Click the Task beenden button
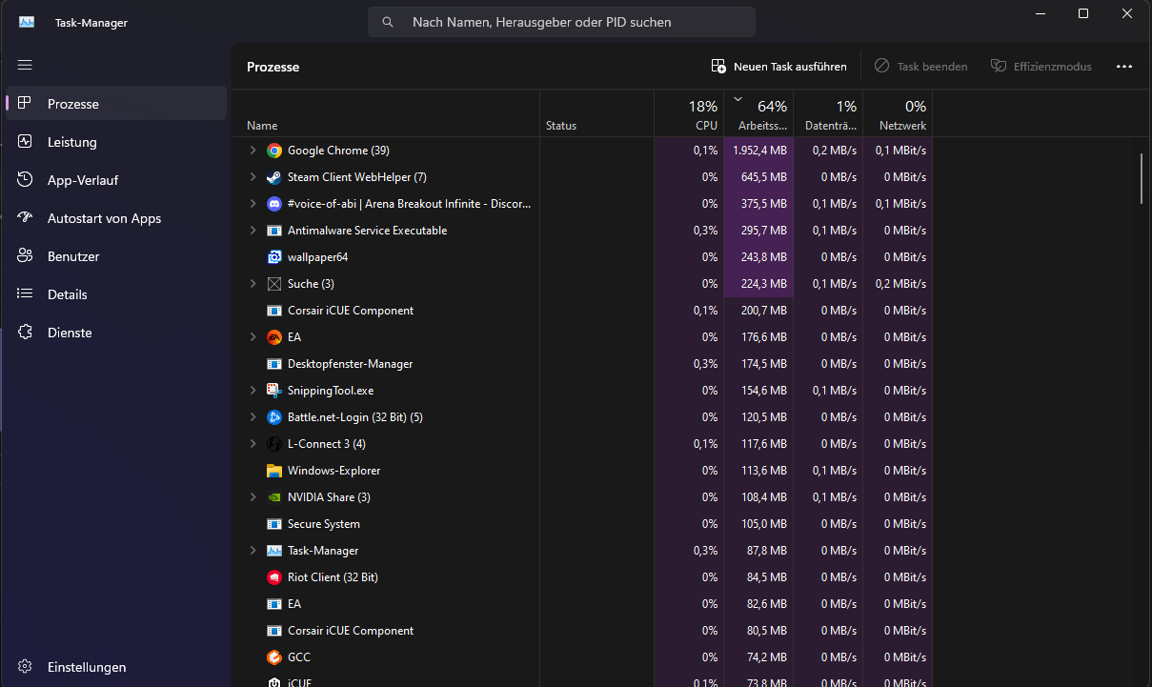The height and width of the screenshot is (687, 1152). click(920, 67)
